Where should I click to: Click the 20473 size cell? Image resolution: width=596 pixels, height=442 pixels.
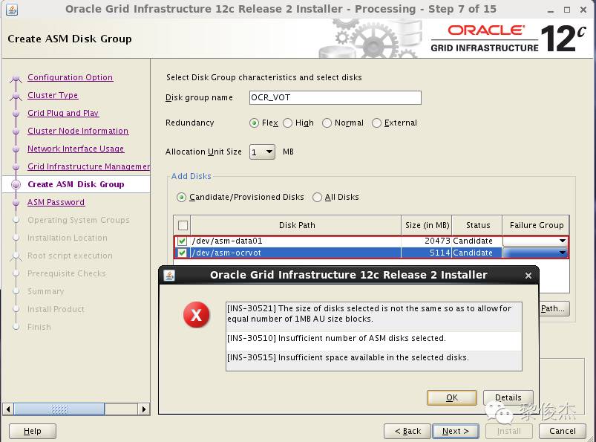[x=427, y=241]
